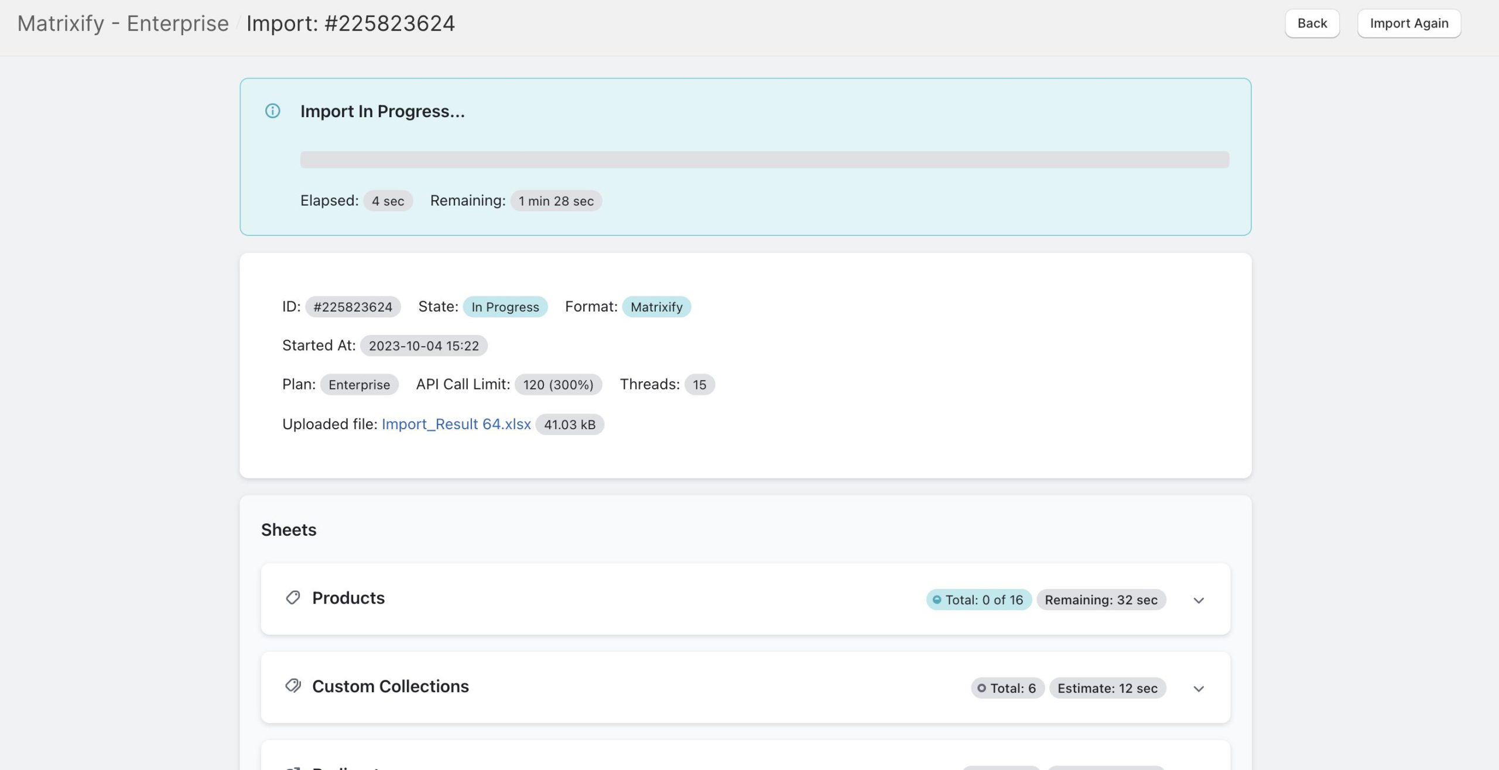Click the Enterprise plan badge

tap(359, 385)
